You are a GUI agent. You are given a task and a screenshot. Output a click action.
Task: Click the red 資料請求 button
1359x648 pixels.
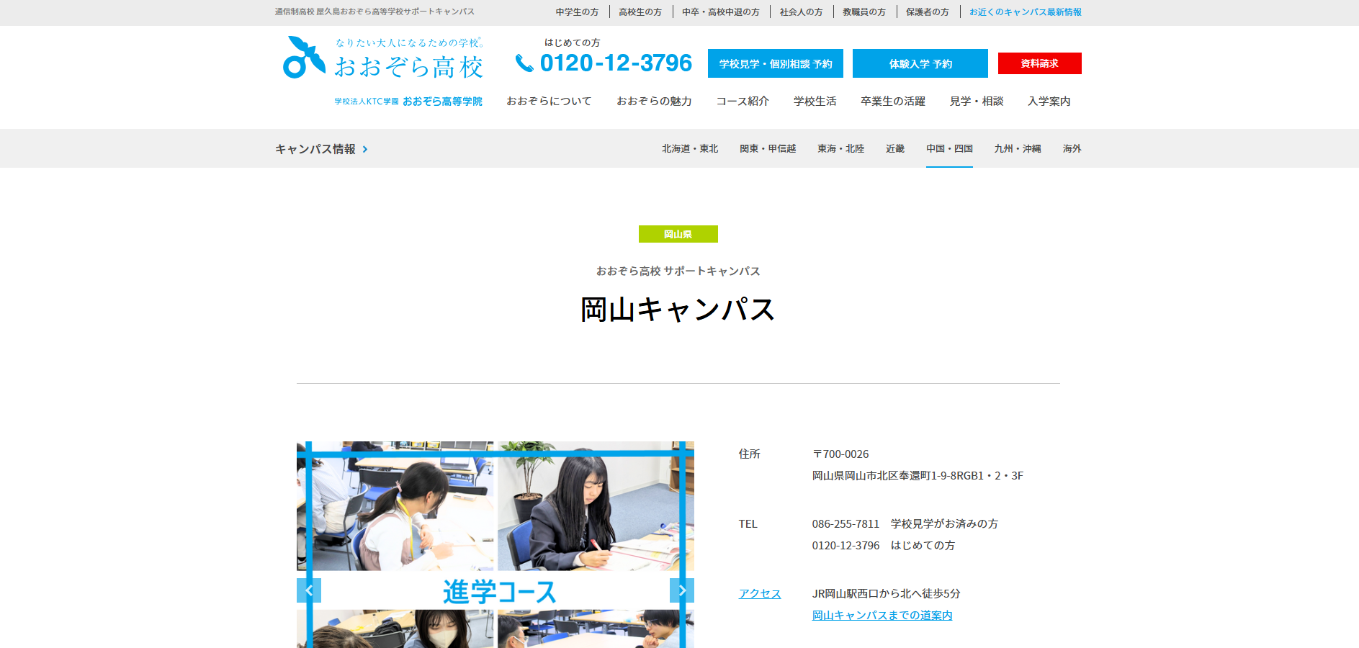[1039, 63]
